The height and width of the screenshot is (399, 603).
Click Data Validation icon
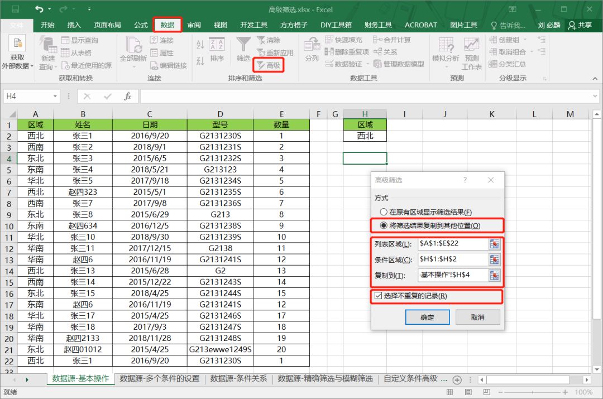click(329, 64)
